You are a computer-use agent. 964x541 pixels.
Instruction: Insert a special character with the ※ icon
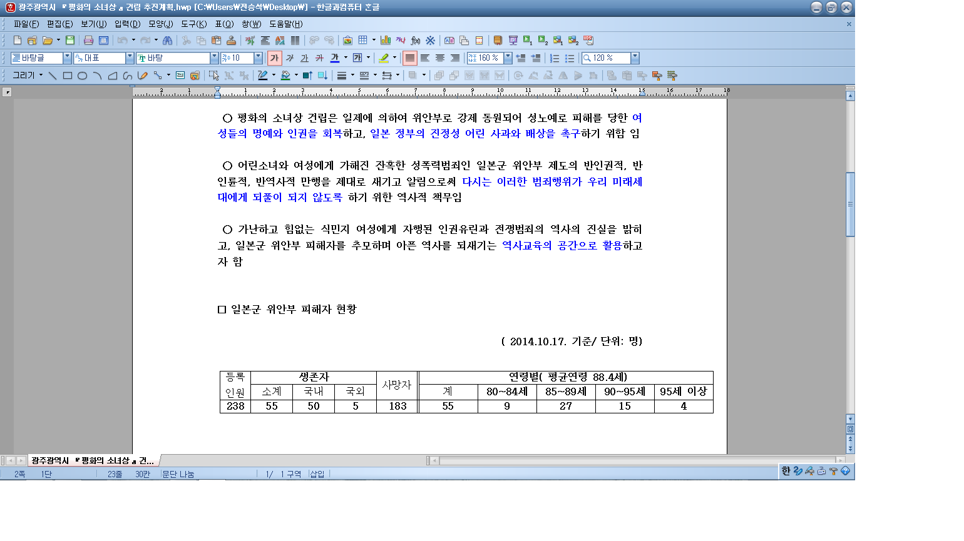click(x=431, y=41)
